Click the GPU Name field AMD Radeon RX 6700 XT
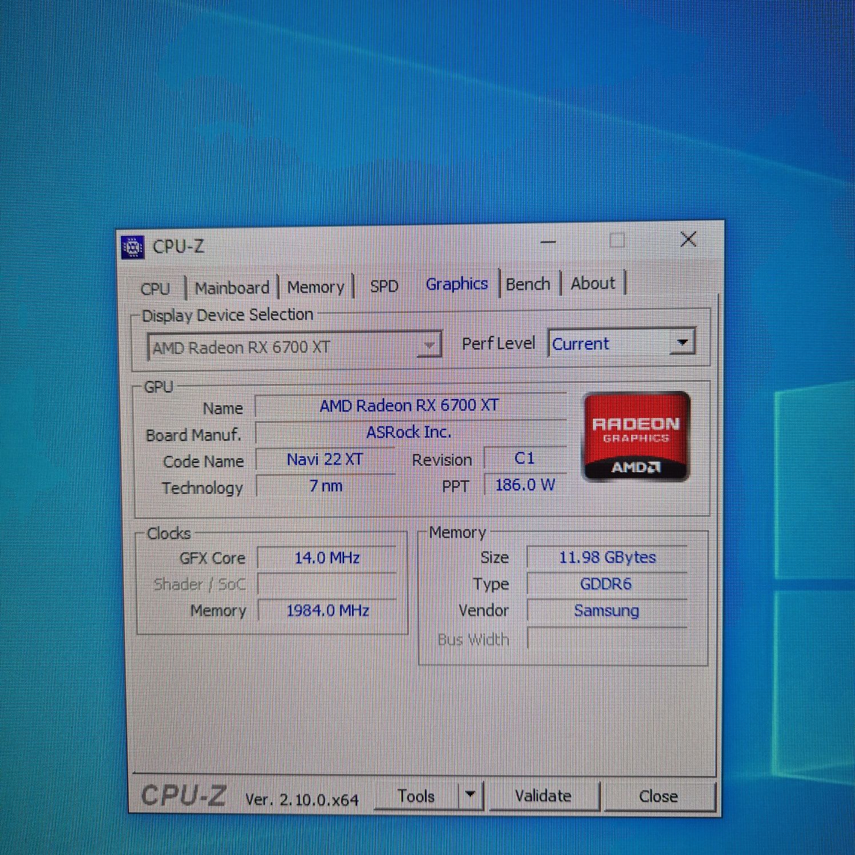This screenshot has height=855, width=855. (409, 406)
